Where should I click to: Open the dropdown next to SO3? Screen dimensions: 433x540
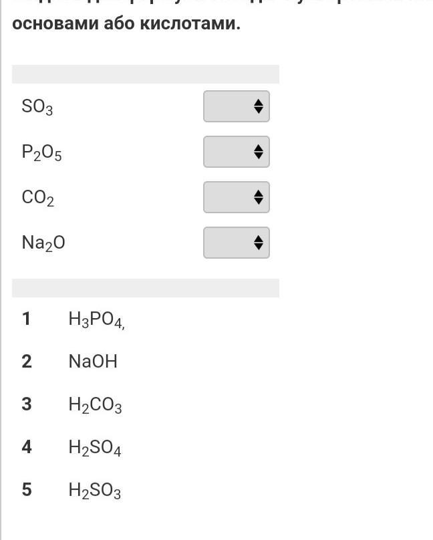(237, 106)
